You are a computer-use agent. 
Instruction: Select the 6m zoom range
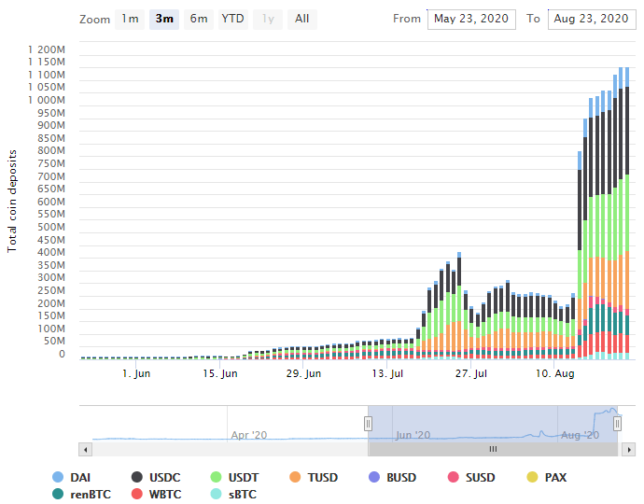(x=199, y=19)
